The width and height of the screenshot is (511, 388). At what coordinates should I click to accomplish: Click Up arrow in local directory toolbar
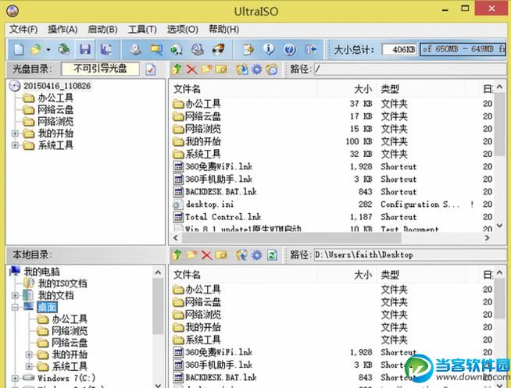(177, 255)
